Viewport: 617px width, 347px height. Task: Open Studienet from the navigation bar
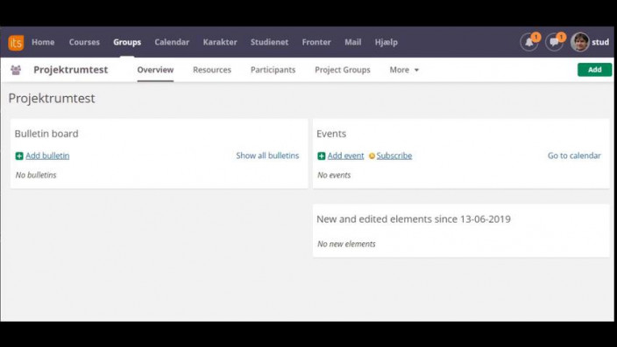(270, 42)
